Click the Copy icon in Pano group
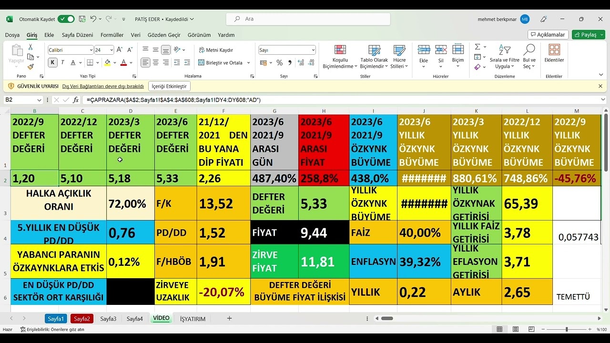This screenshot has height=343, width=610. tap(30, 57)
